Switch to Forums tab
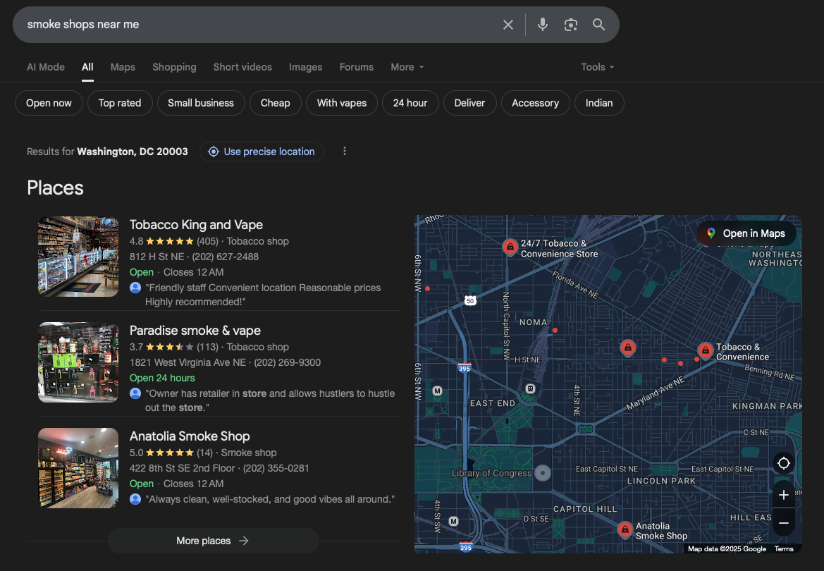 click(x=356, y=67)
